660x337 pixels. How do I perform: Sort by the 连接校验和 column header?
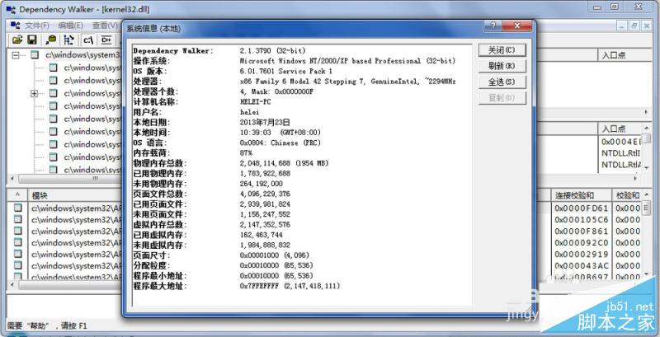coord(581,195)
